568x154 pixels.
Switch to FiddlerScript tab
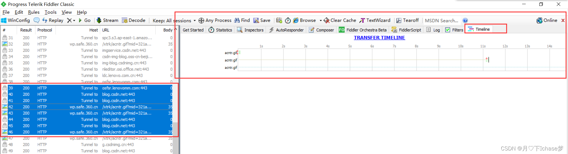coord(406,30)
